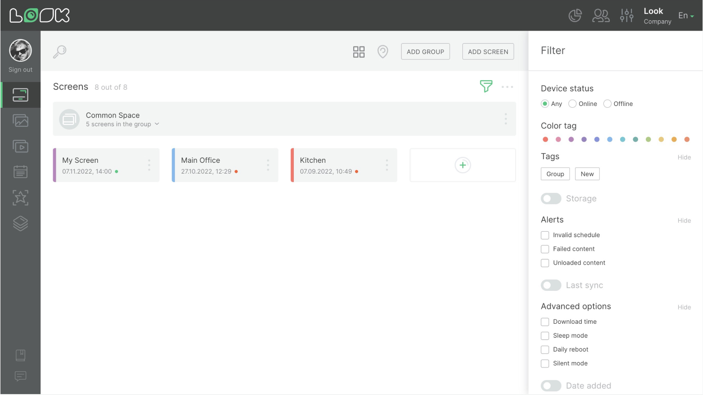This screenshot has width=703, height=395.
Task: Open the analytics pie chart icon
Action: pos(575,16)
